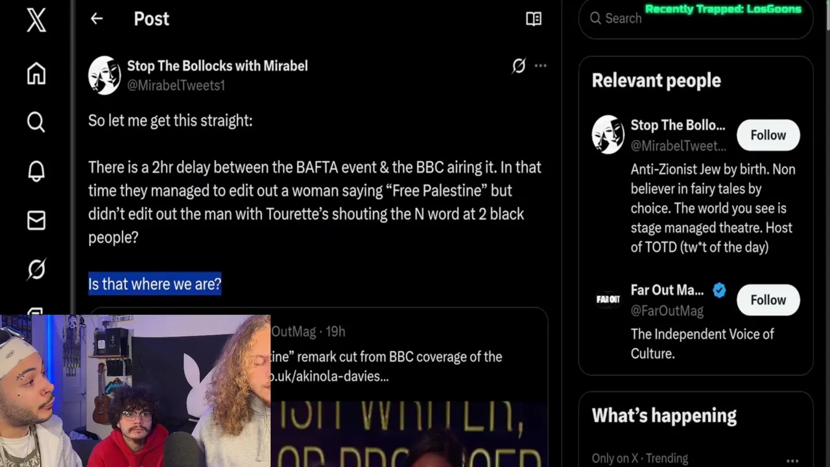830x467 pixels.
Task: Open FAR OUT logo avatar
Action: [608, 299]
